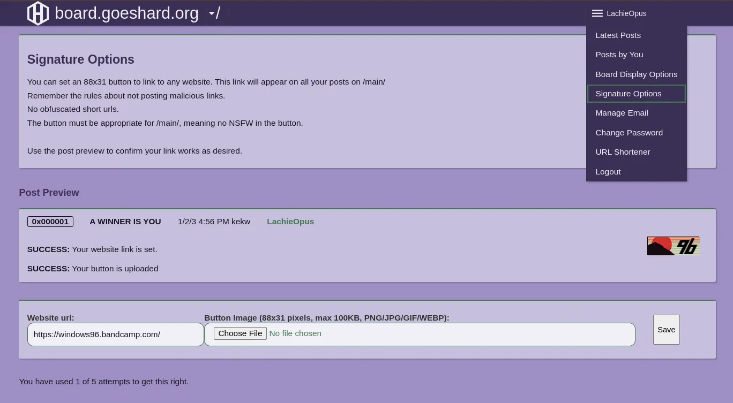Image resolution: width=733 pixels, height=403 pixels.
Task: Select Signature Options in the menu
Action: point(628,94)
